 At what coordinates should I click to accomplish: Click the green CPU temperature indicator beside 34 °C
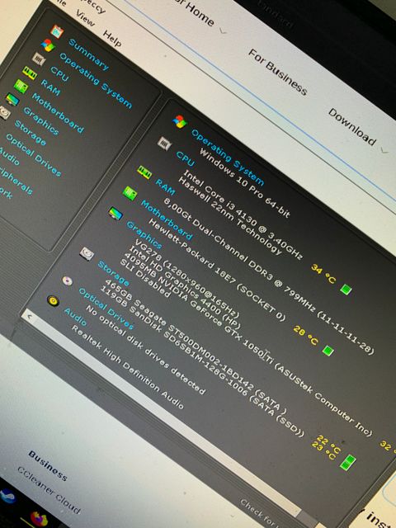click(x=346, y=290)
